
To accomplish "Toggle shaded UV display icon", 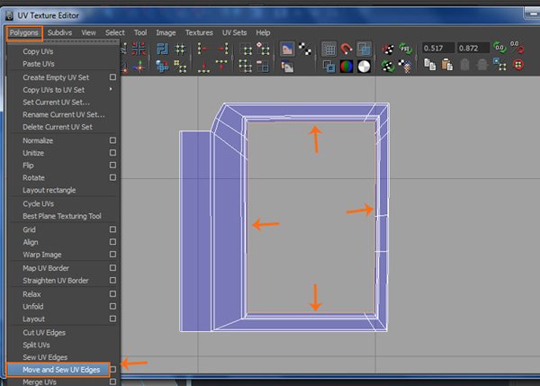I will 364,49.
